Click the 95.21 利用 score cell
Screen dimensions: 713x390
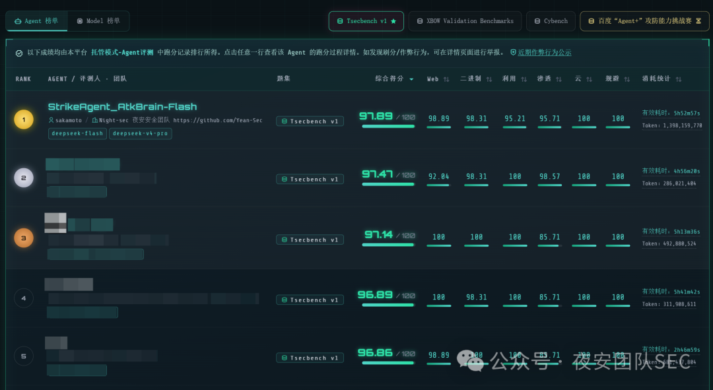(515, 119)
